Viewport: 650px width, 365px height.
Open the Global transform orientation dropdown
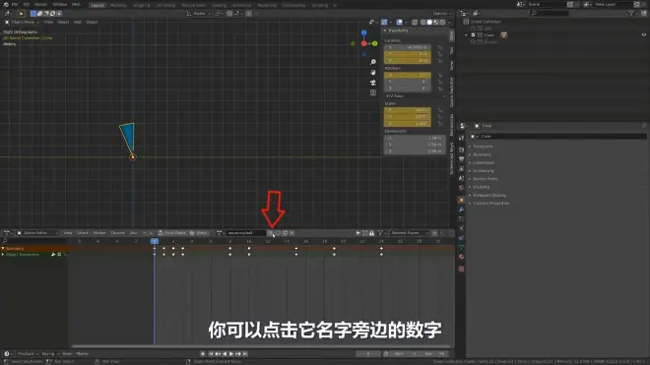coord(199,13)
